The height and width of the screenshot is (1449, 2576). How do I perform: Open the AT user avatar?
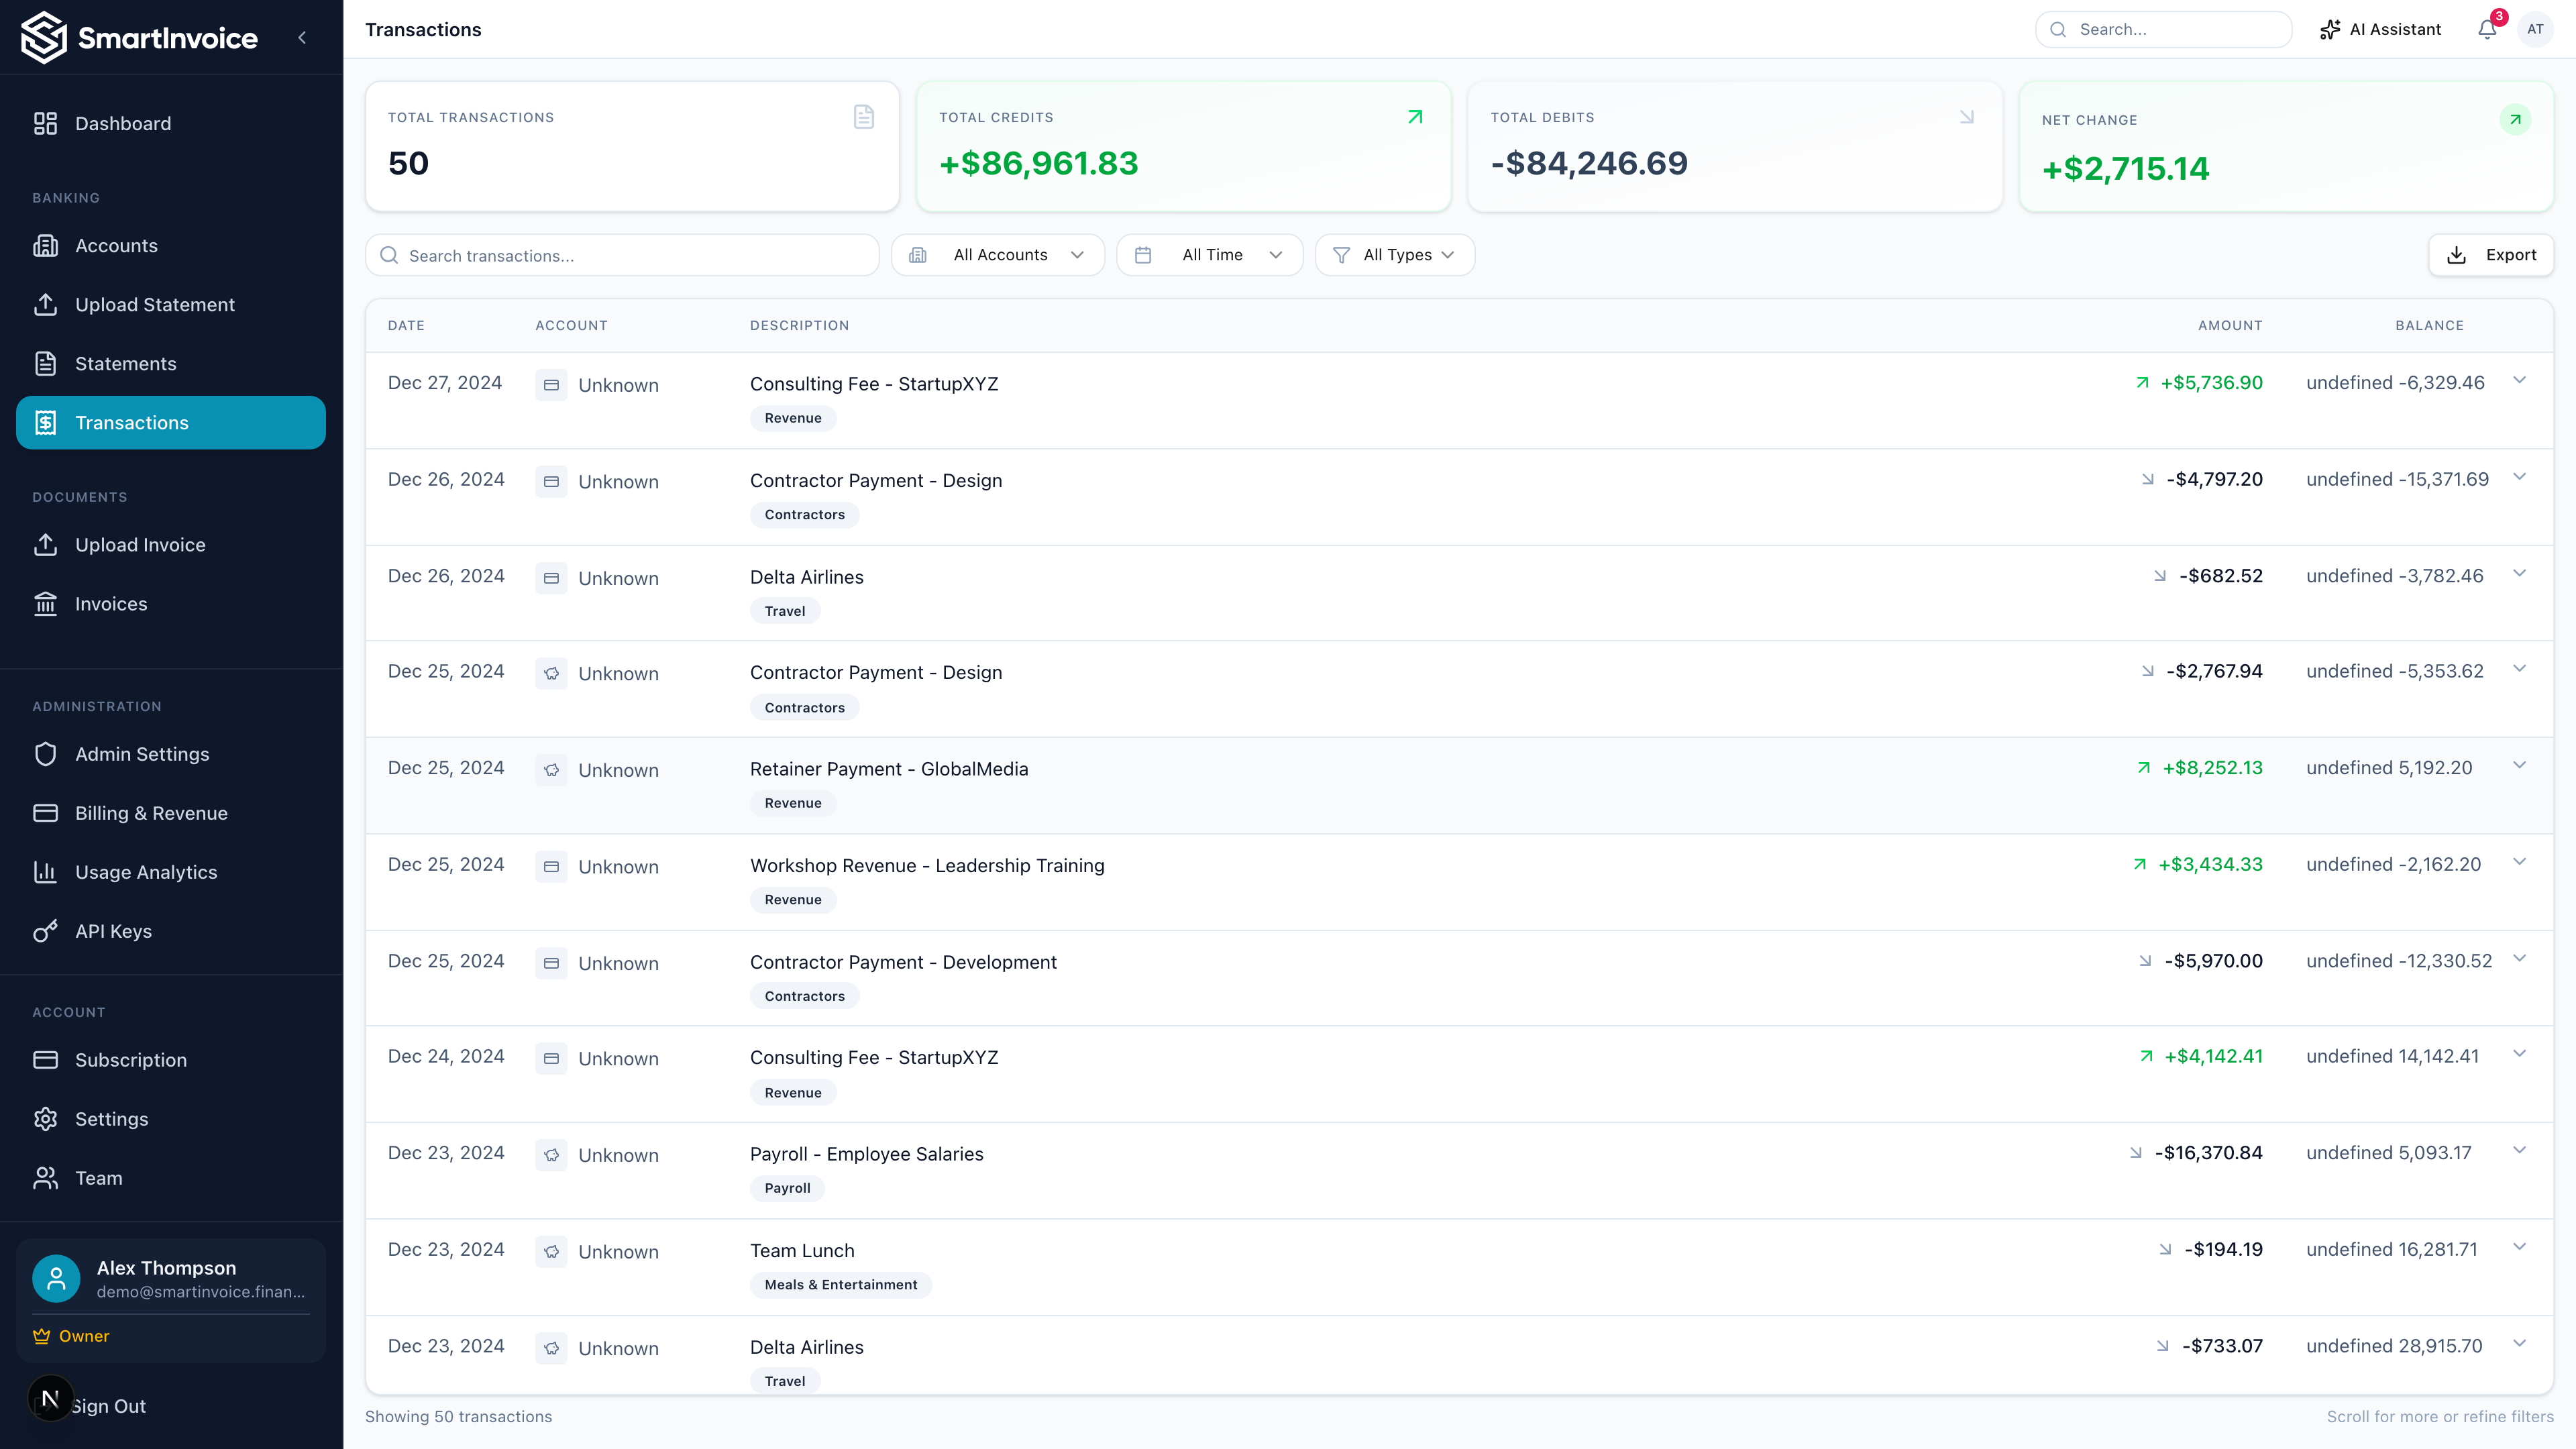point(2535,29)
